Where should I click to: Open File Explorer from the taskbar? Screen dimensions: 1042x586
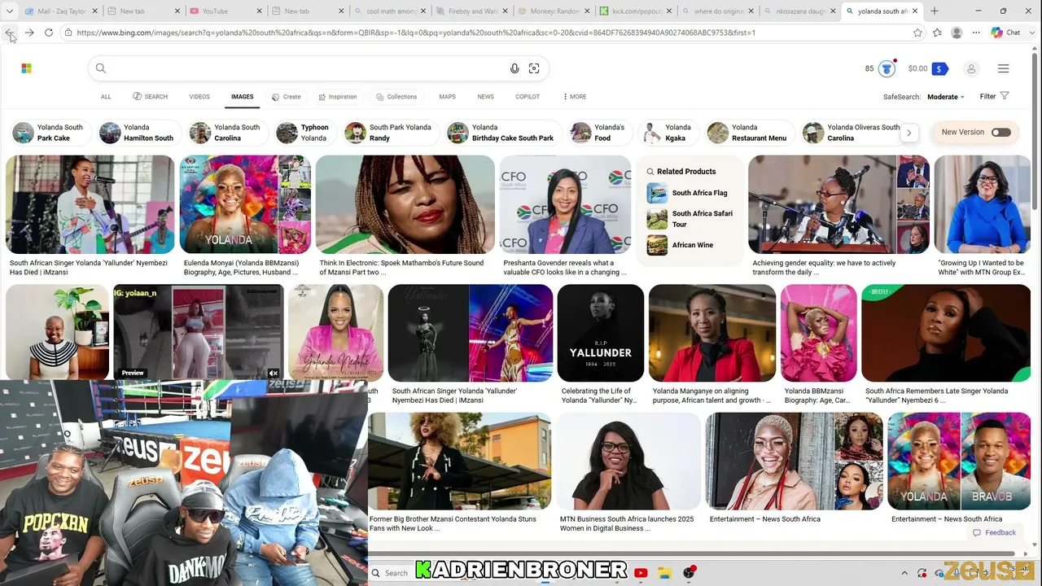(x=664, y=573)
